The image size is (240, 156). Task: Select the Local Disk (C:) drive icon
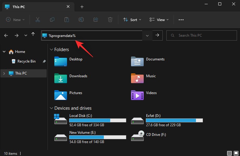click(x=60, y=119)
